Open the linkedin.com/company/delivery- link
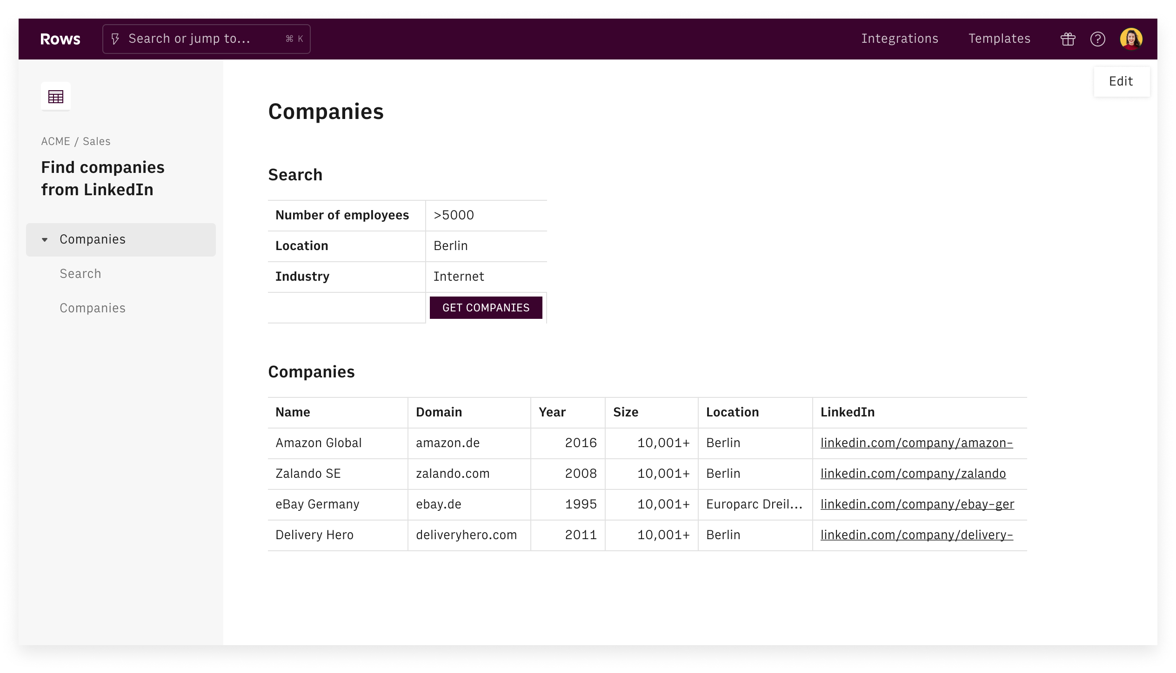The image size is (1176, 673). point(916,535)
